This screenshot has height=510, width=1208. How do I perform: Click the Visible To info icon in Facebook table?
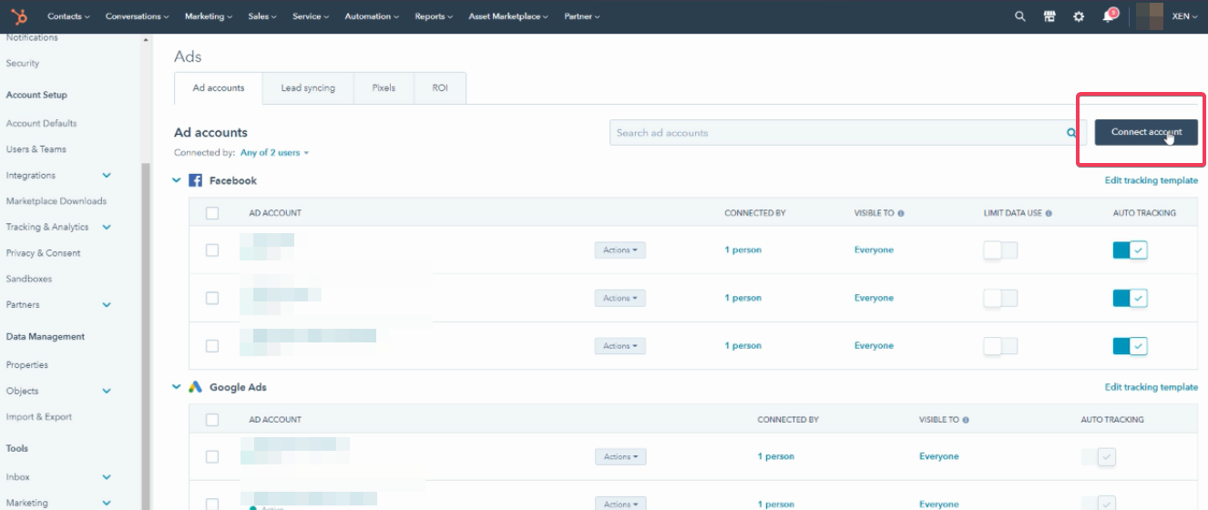(901, 213)
